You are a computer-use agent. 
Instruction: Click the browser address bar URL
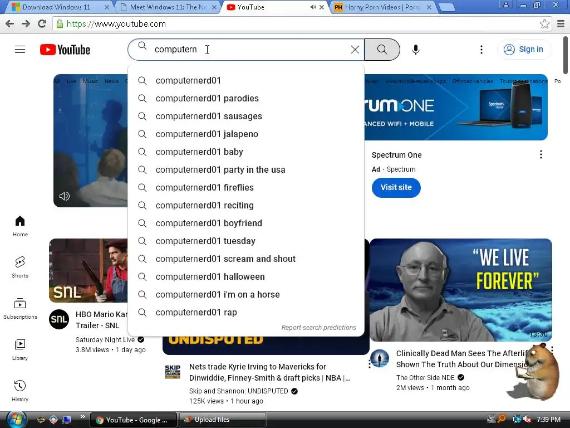point(116,24)
